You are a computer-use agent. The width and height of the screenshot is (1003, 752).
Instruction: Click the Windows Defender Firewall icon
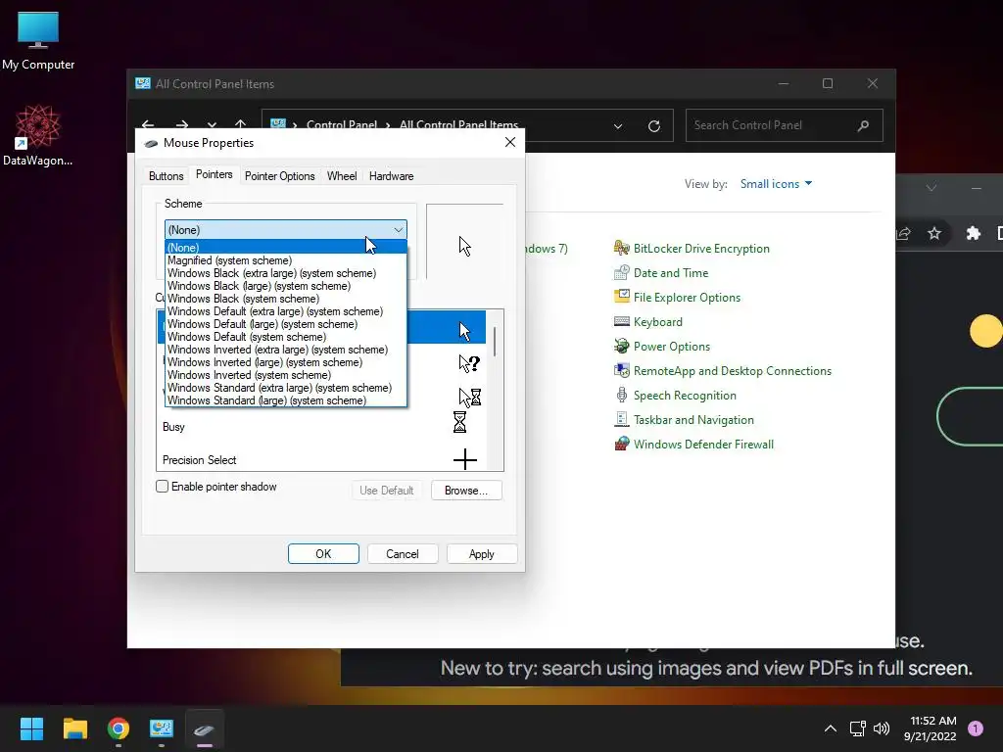click(x=621, y=444)
